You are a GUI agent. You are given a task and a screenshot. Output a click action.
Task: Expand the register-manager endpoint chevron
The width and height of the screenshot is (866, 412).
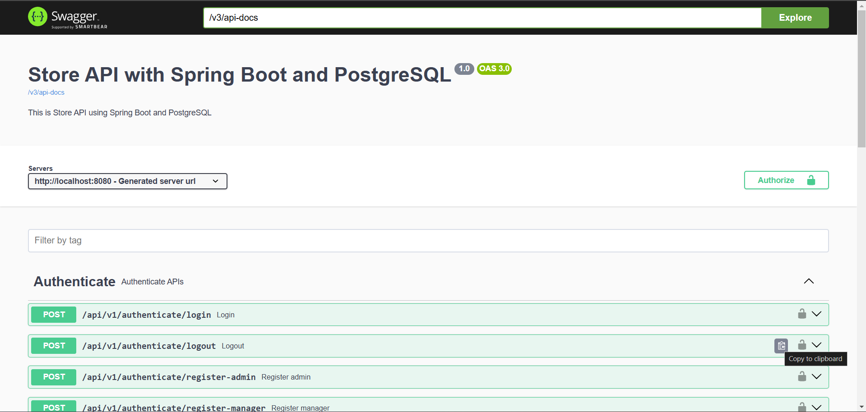pos(817,407)
